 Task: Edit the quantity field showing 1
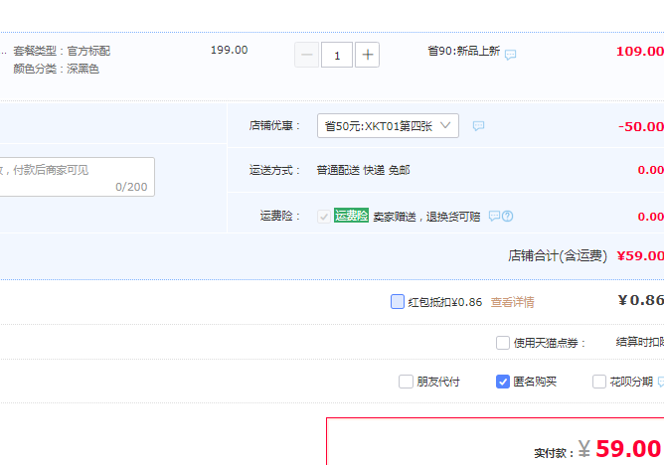pos(337,55)
